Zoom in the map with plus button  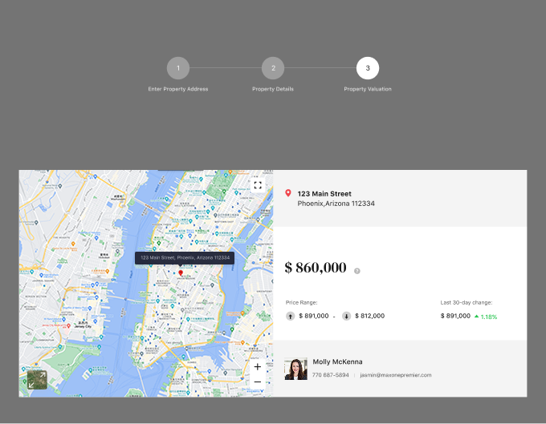click(257, 367)
